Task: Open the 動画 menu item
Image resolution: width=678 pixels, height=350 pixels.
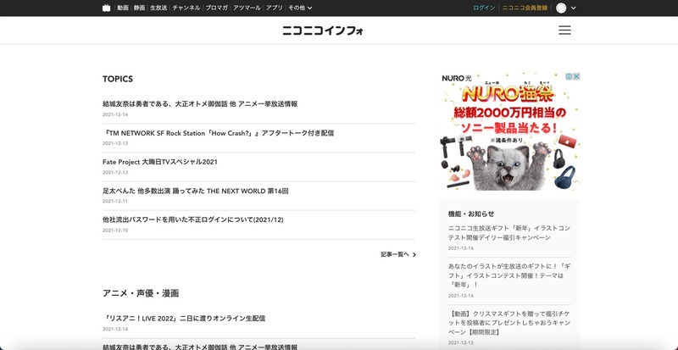Action: pos(123,8)
